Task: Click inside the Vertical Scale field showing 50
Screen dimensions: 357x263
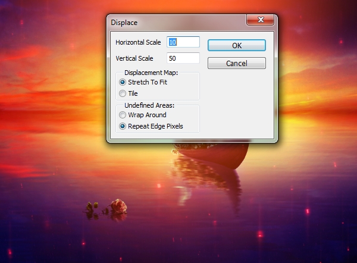Action: pyautogui.click(x=183, y=58)
